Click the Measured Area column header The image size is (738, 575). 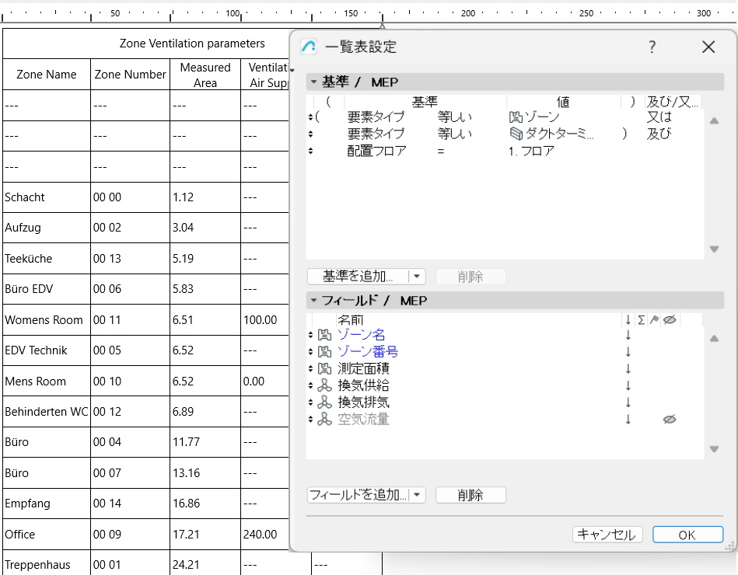tap(205, 75)
